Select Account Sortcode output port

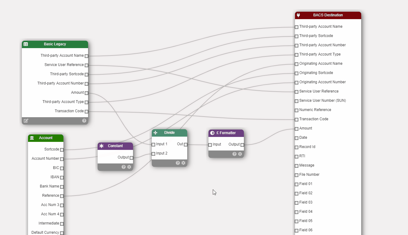(x=62, y=150)
